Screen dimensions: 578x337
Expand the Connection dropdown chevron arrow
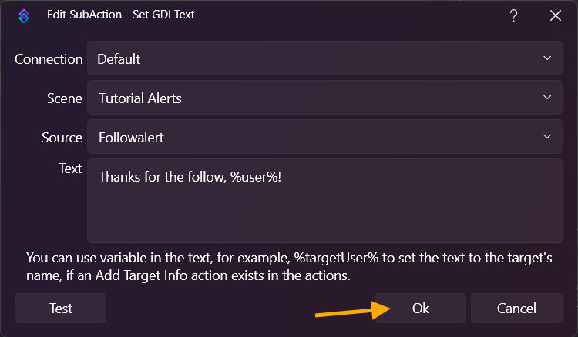547,58
